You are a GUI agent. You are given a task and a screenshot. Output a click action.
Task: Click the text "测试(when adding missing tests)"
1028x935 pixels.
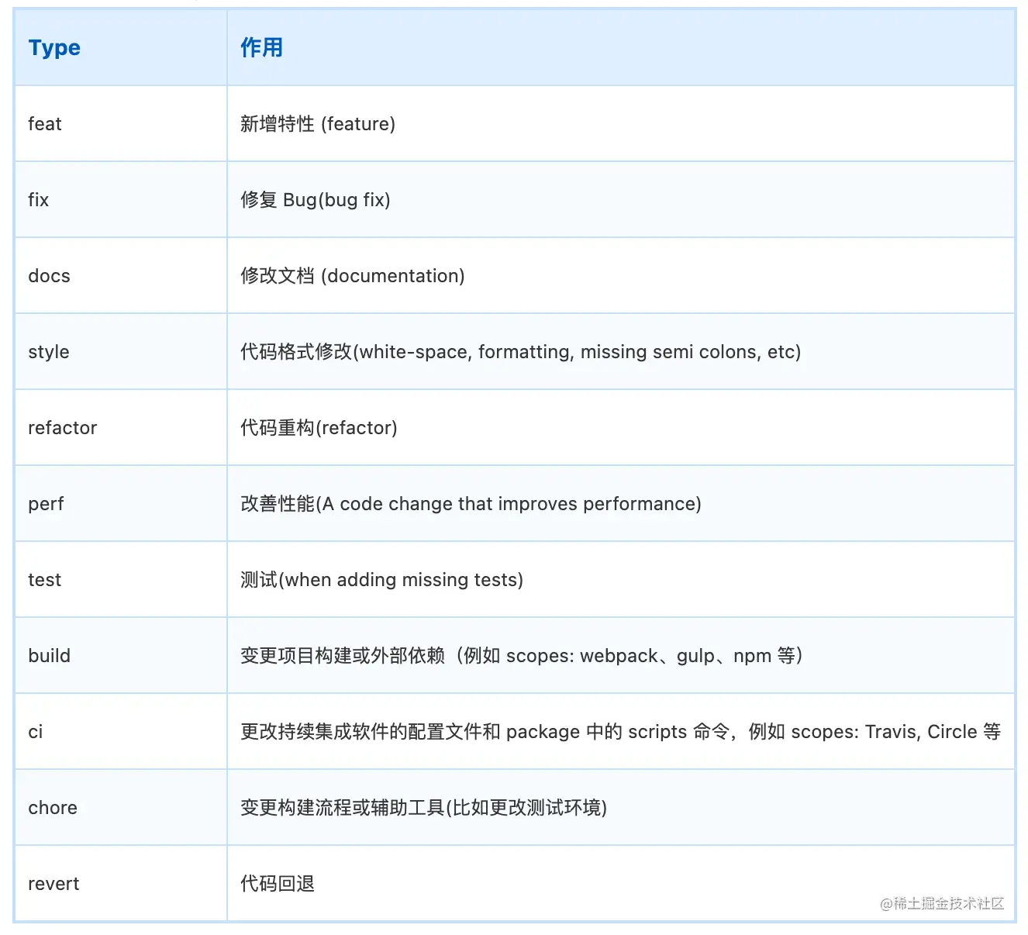[382, 580]
